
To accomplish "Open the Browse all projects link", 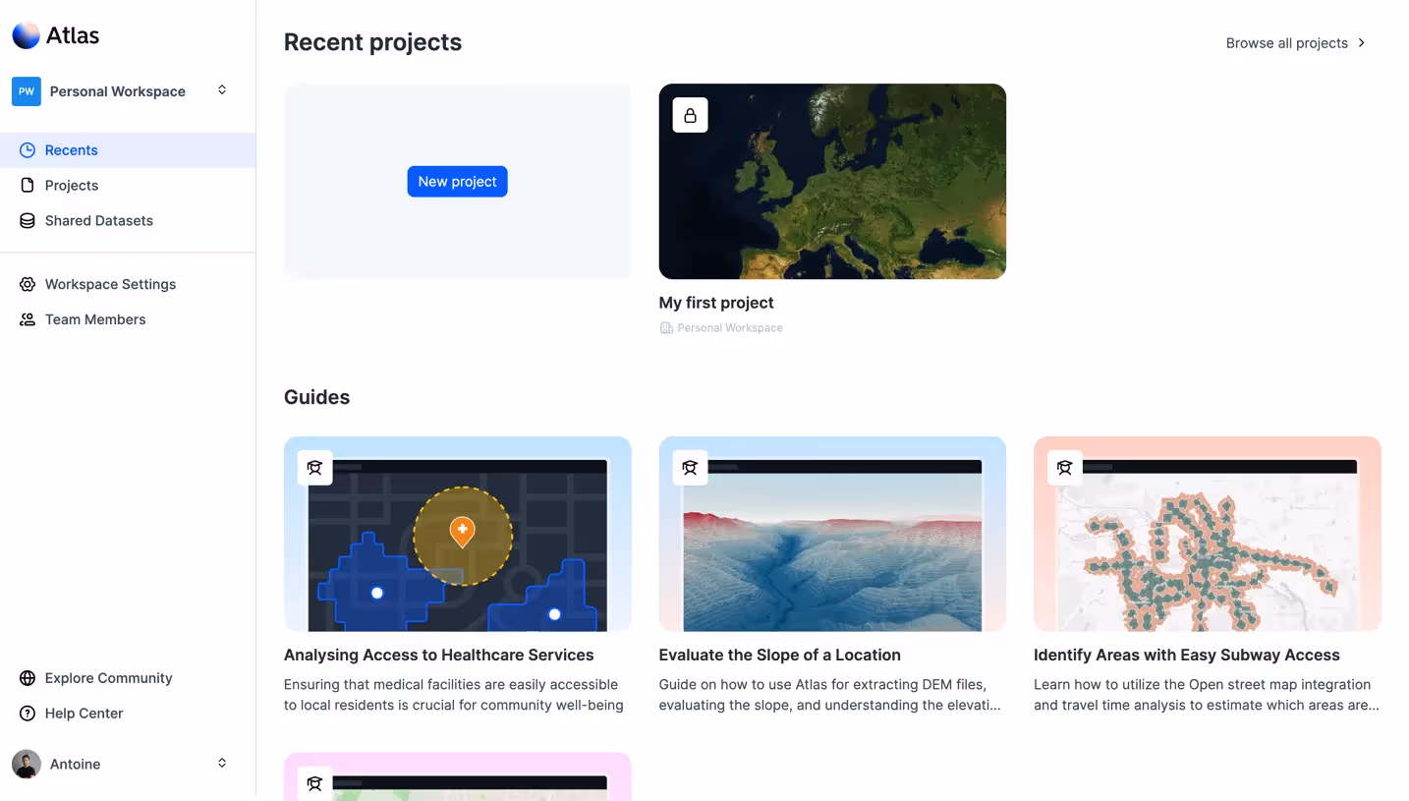I will click(1285, 42).
